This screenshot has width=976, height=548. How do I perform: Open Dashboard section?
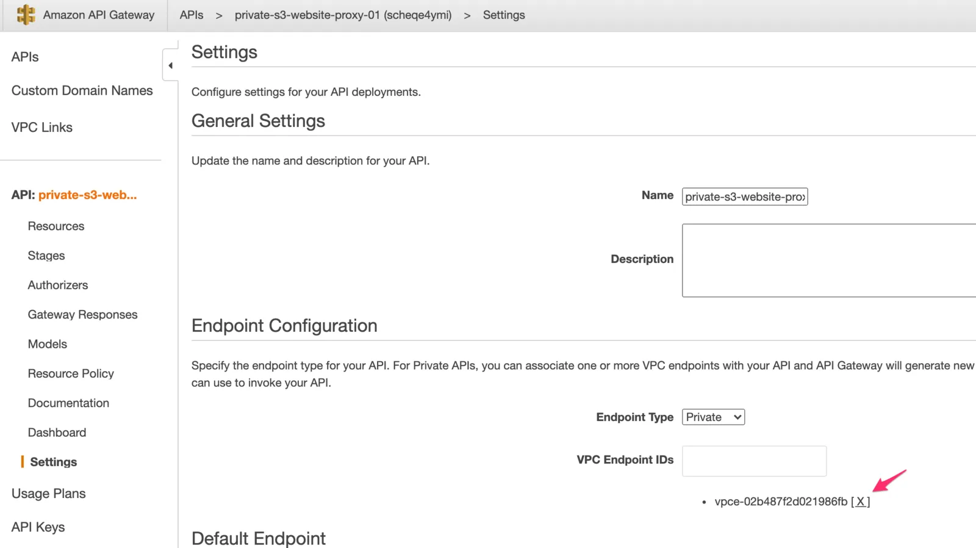57,433
